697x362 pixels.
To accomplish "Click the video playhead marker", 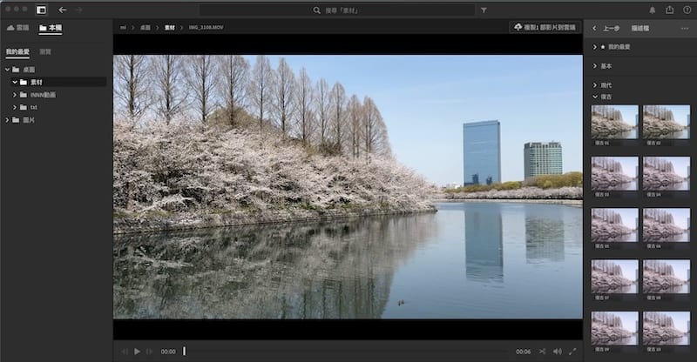I will click(x=185, y=352).
